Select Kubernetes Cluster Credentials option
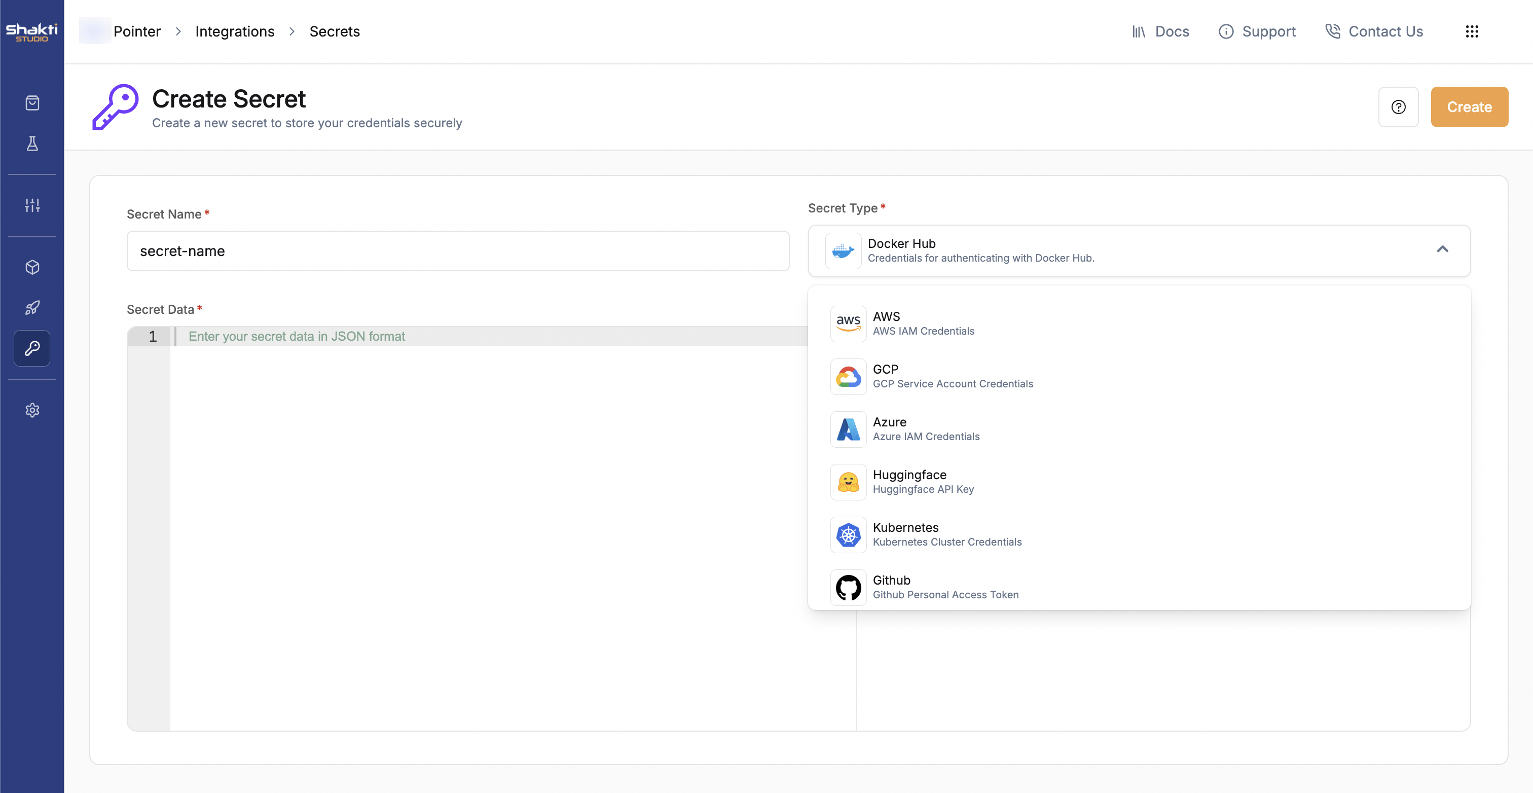This screenshot has height=793, width=1533. (1139, 534)
